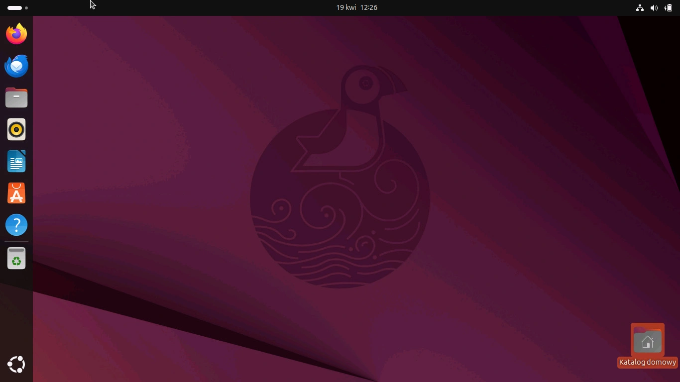Screen dimensions: 680x382
Task: Open the Trash in the dock
Action: coord(16,258)
